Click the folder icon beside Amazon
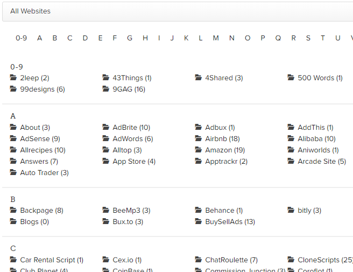This screenshot has height=272, width=353. click(199, 150)
